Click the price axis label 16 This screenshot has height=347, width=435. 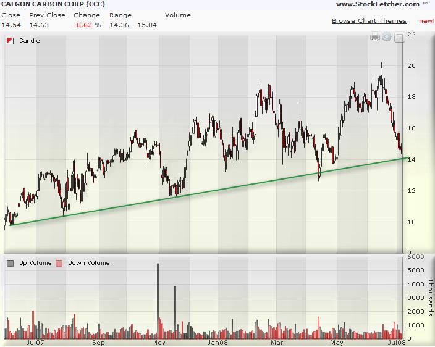[412, 128]
